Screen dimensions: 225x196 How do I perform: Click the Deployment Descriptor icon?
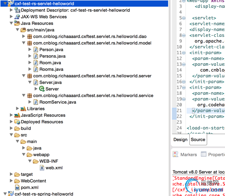[17, 10]
